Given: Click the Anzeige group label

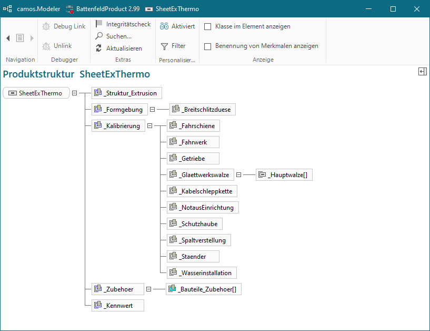Looking at the screenshot, I should [263, 60].
